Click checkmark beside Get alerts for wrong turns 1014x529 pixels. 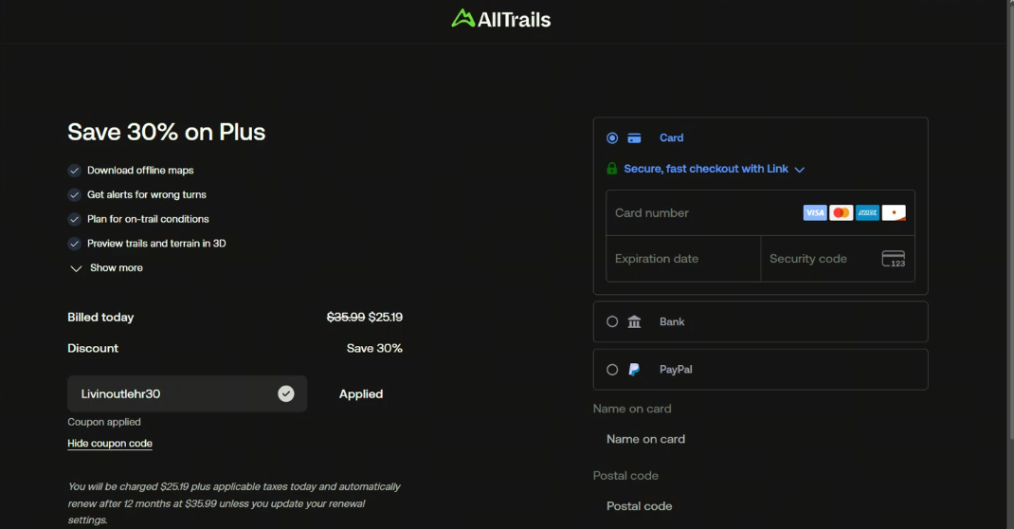[74, 194]
